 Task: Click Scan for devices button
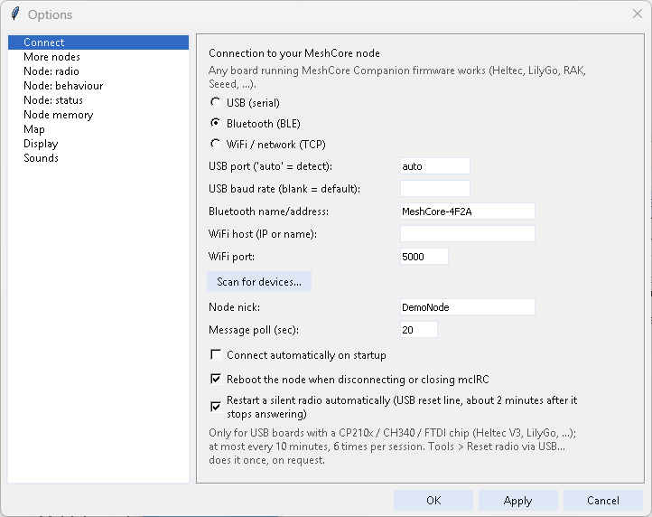(x=259, y=282)
